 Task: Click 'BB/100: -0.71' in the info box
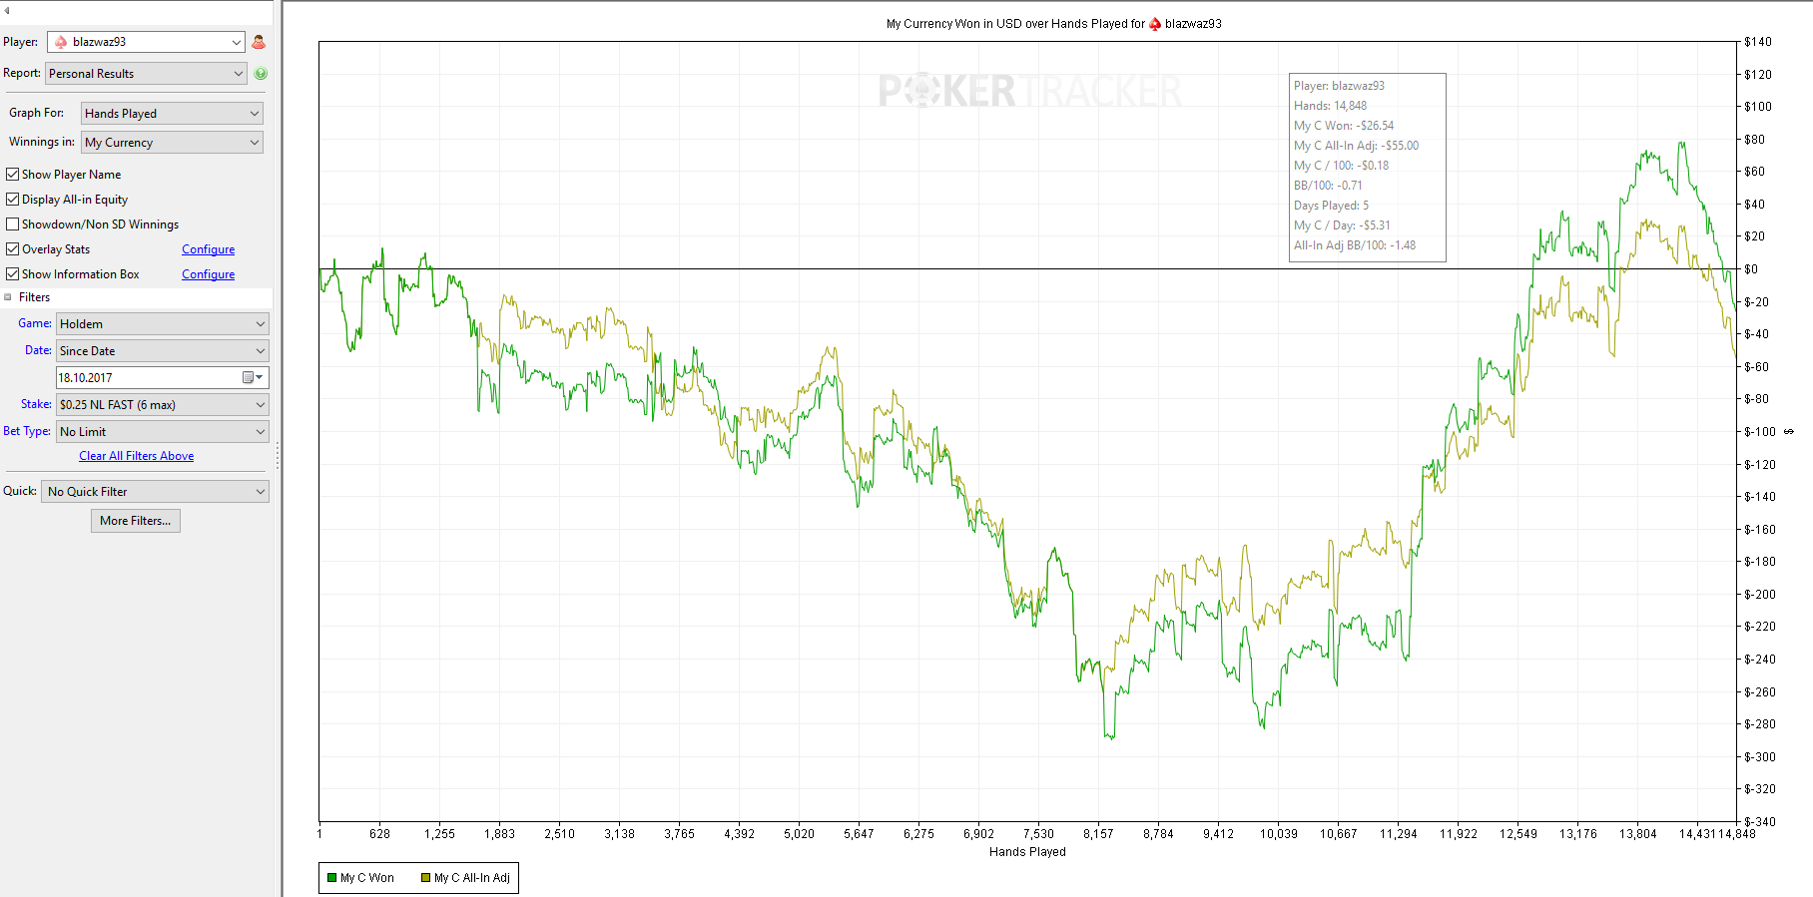point(1328,186)
